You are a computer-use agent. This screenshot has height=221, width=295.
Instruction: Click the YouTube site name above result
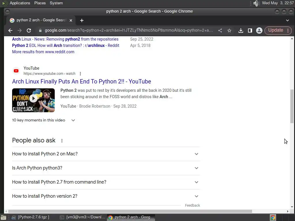[31, 68]
